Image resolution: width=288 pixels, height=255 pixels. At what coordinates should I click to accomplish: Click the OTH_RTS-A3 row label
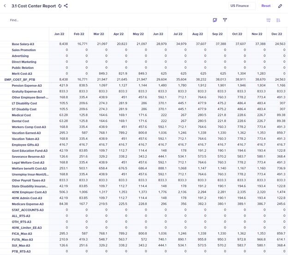pos(22,222)
